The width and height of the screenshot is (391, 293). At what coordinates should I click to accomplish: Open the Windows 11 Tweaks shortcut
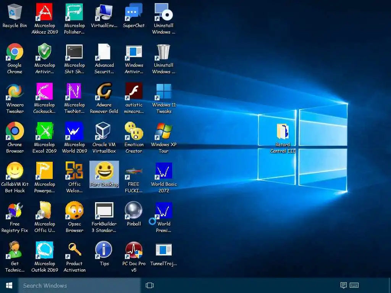[163, 98]
